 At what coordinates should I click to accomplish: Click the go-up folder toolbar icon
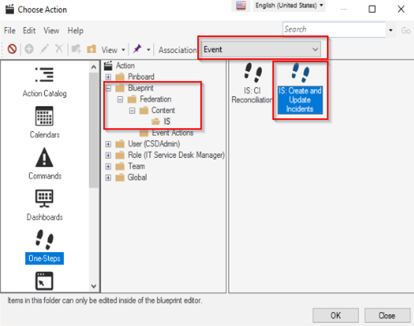pyautogui.click(x=91, y=50)
